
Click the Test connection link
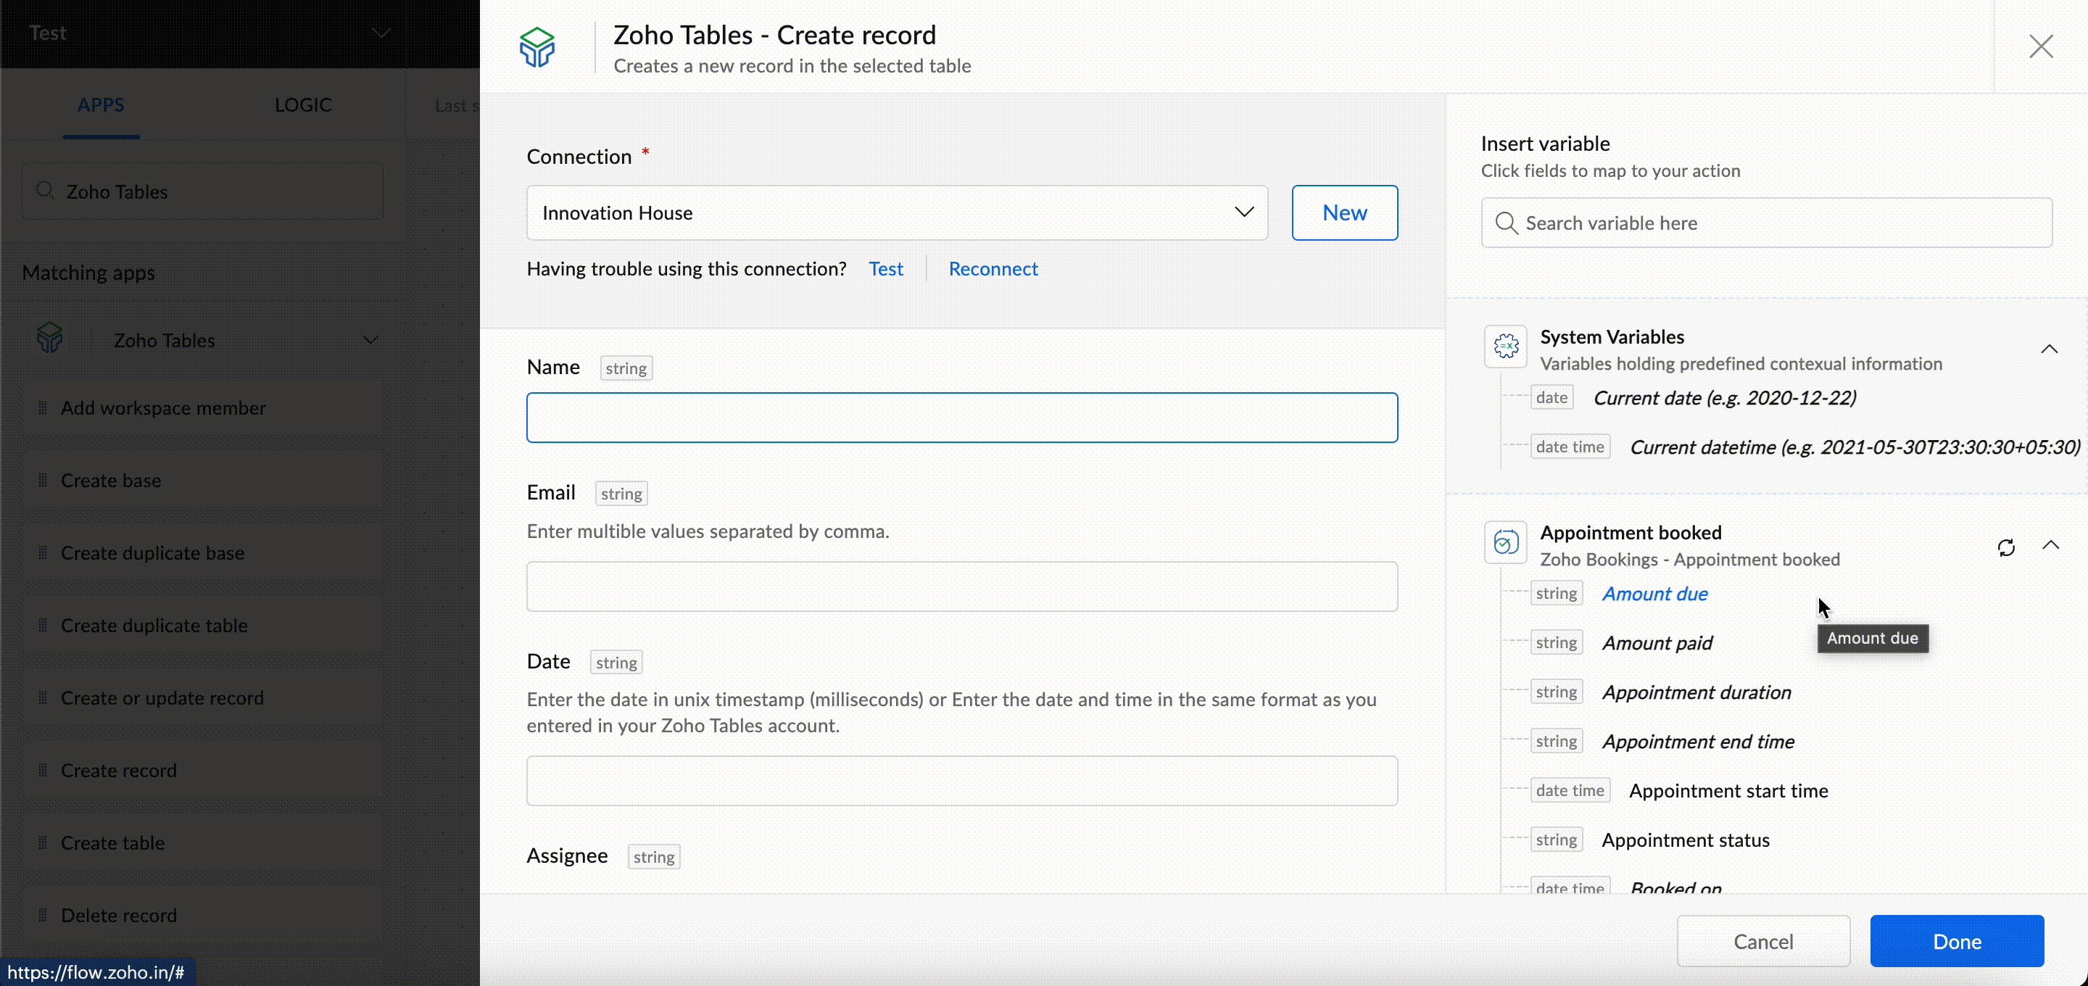[x=885, y=268]
